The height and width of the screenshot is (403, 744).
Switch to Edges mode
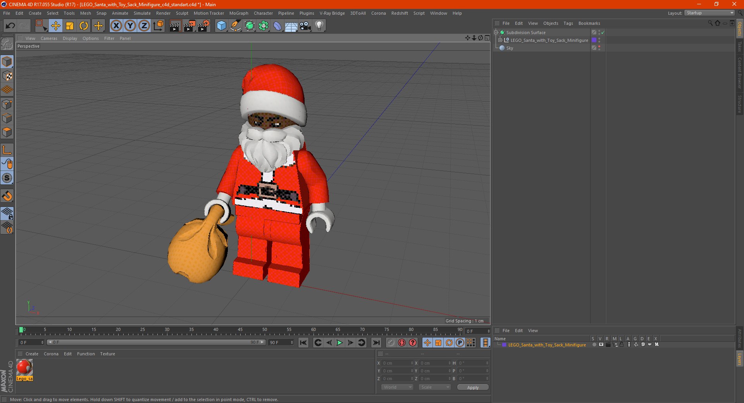point(7,118)
